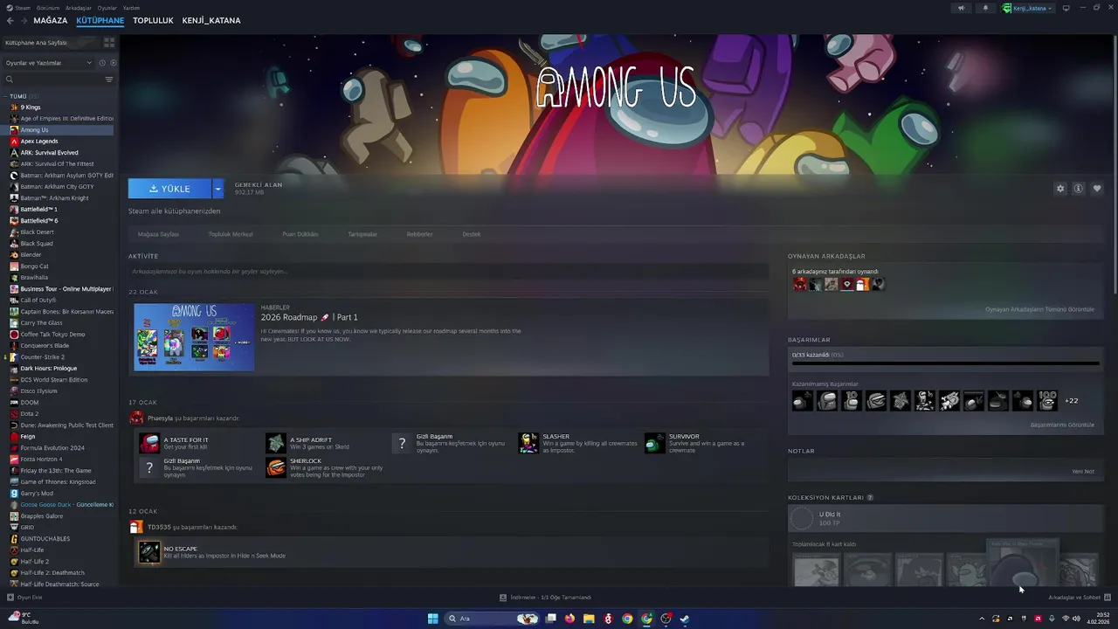
Task: Open Tartışmalar link
Action: pyautogui.click(x=362, y=234)
